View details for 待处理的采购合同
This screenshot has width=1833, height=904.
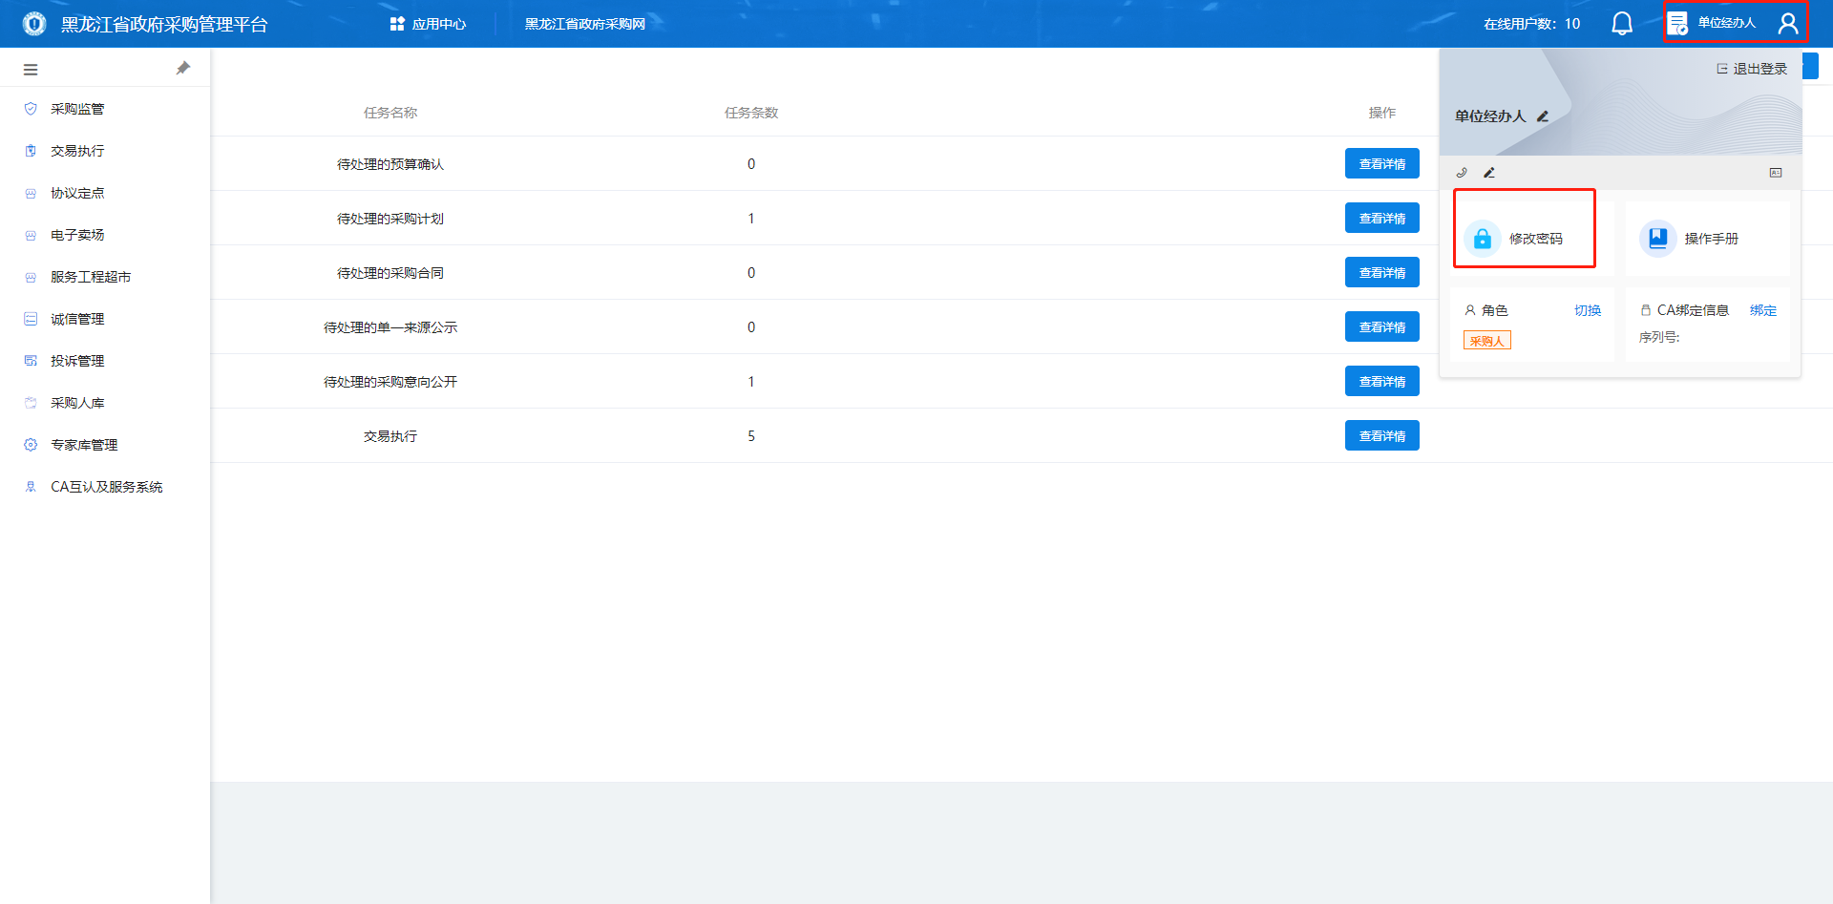coord(1381,272)
